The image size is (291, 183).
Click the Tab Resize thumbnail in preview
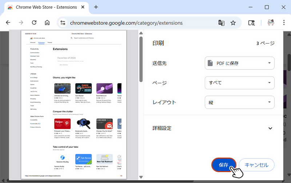coord(84,159)
